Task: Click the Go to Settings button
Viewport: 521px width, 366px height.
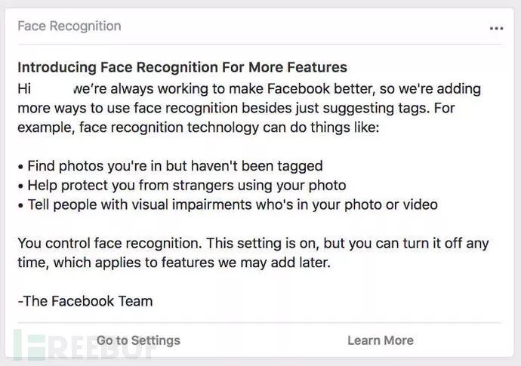Action: (x=138, y=340)
